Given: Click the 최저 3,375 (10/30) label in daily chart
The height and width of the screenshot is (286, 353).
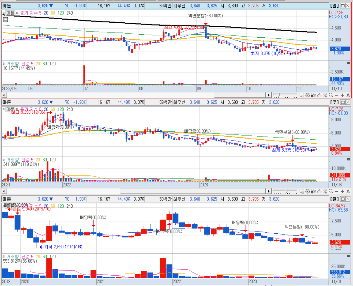Looking at the screenshot, I should [x=268, y=53].
